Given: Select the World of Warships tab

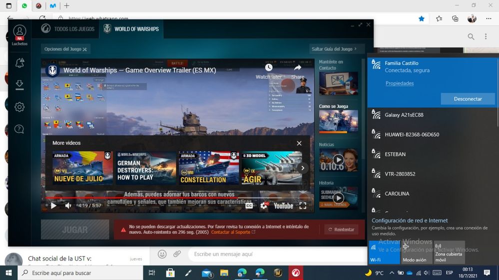Looking at the screenshot, I should pos(131,29).
